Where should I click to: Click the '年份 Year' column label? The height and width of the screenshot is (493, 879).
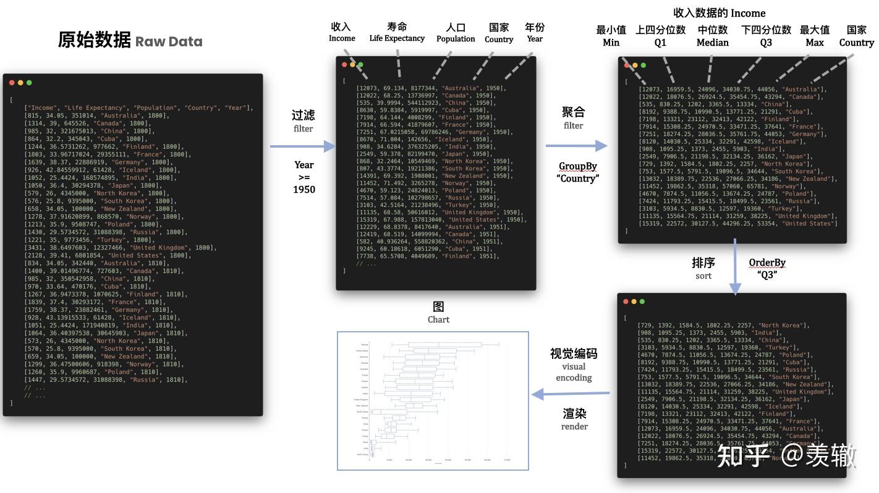(x=535, y=32)
